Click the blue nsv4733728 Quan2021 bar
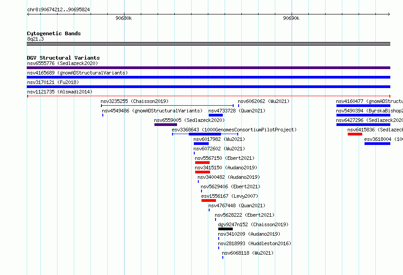Screen dimensions: 403x275 click(216, 115)
